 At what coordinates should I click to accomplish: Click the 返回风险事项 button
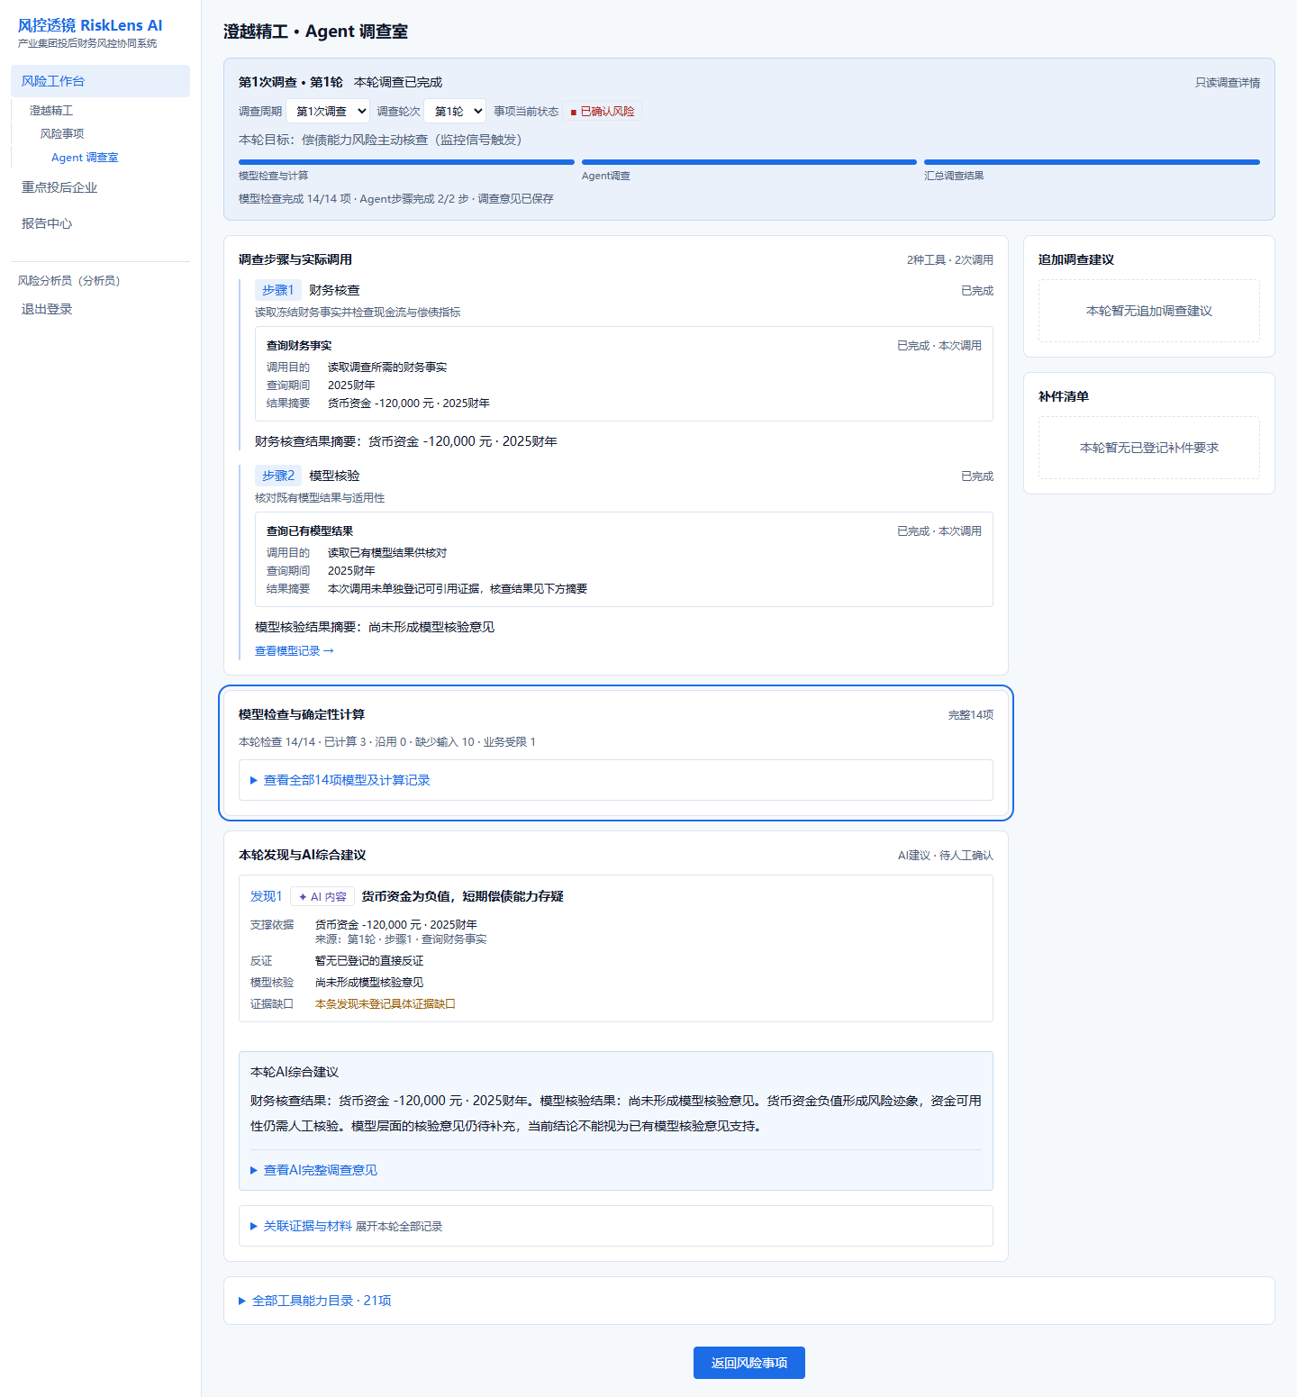point(749,1363)
